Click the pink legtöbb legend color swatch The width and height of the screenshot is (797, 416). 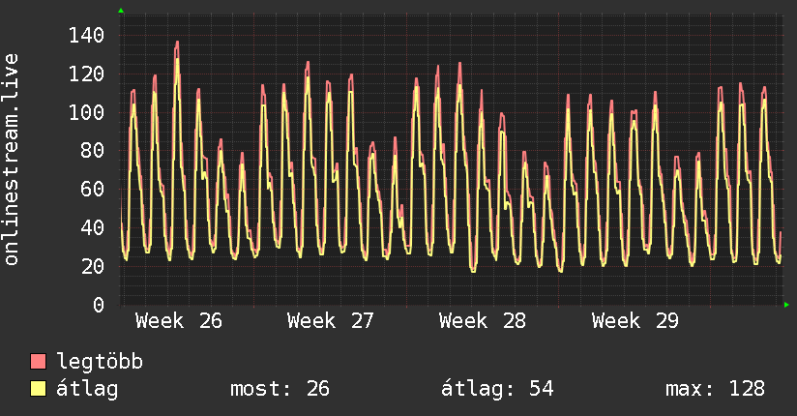[38, 361]
